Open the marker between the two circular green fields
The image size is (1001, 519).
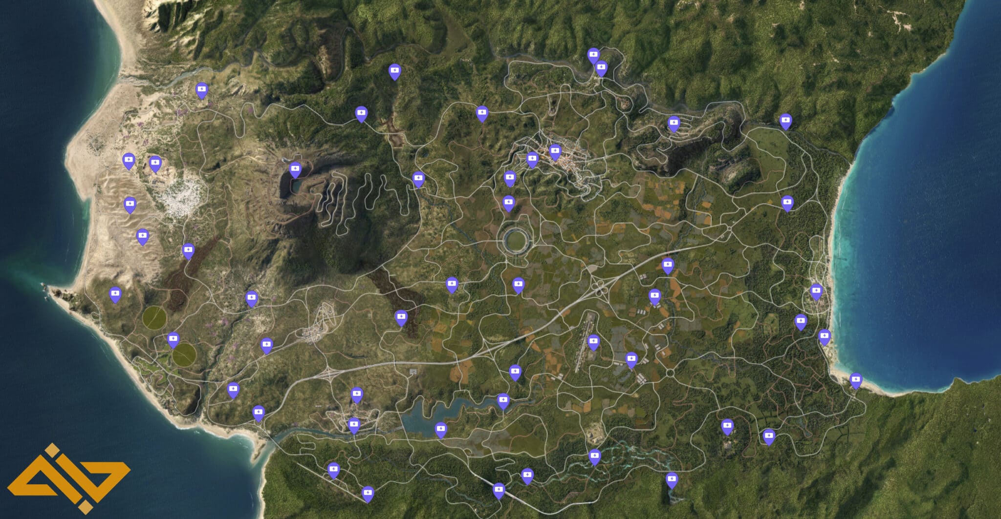click(x=173, y=340)
